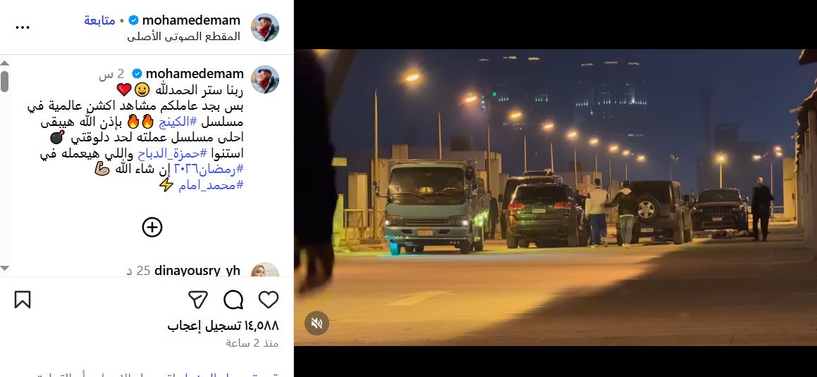Open comments with the speech bubble icon
This screenshot has height=377, width=817.
(233, 300)
